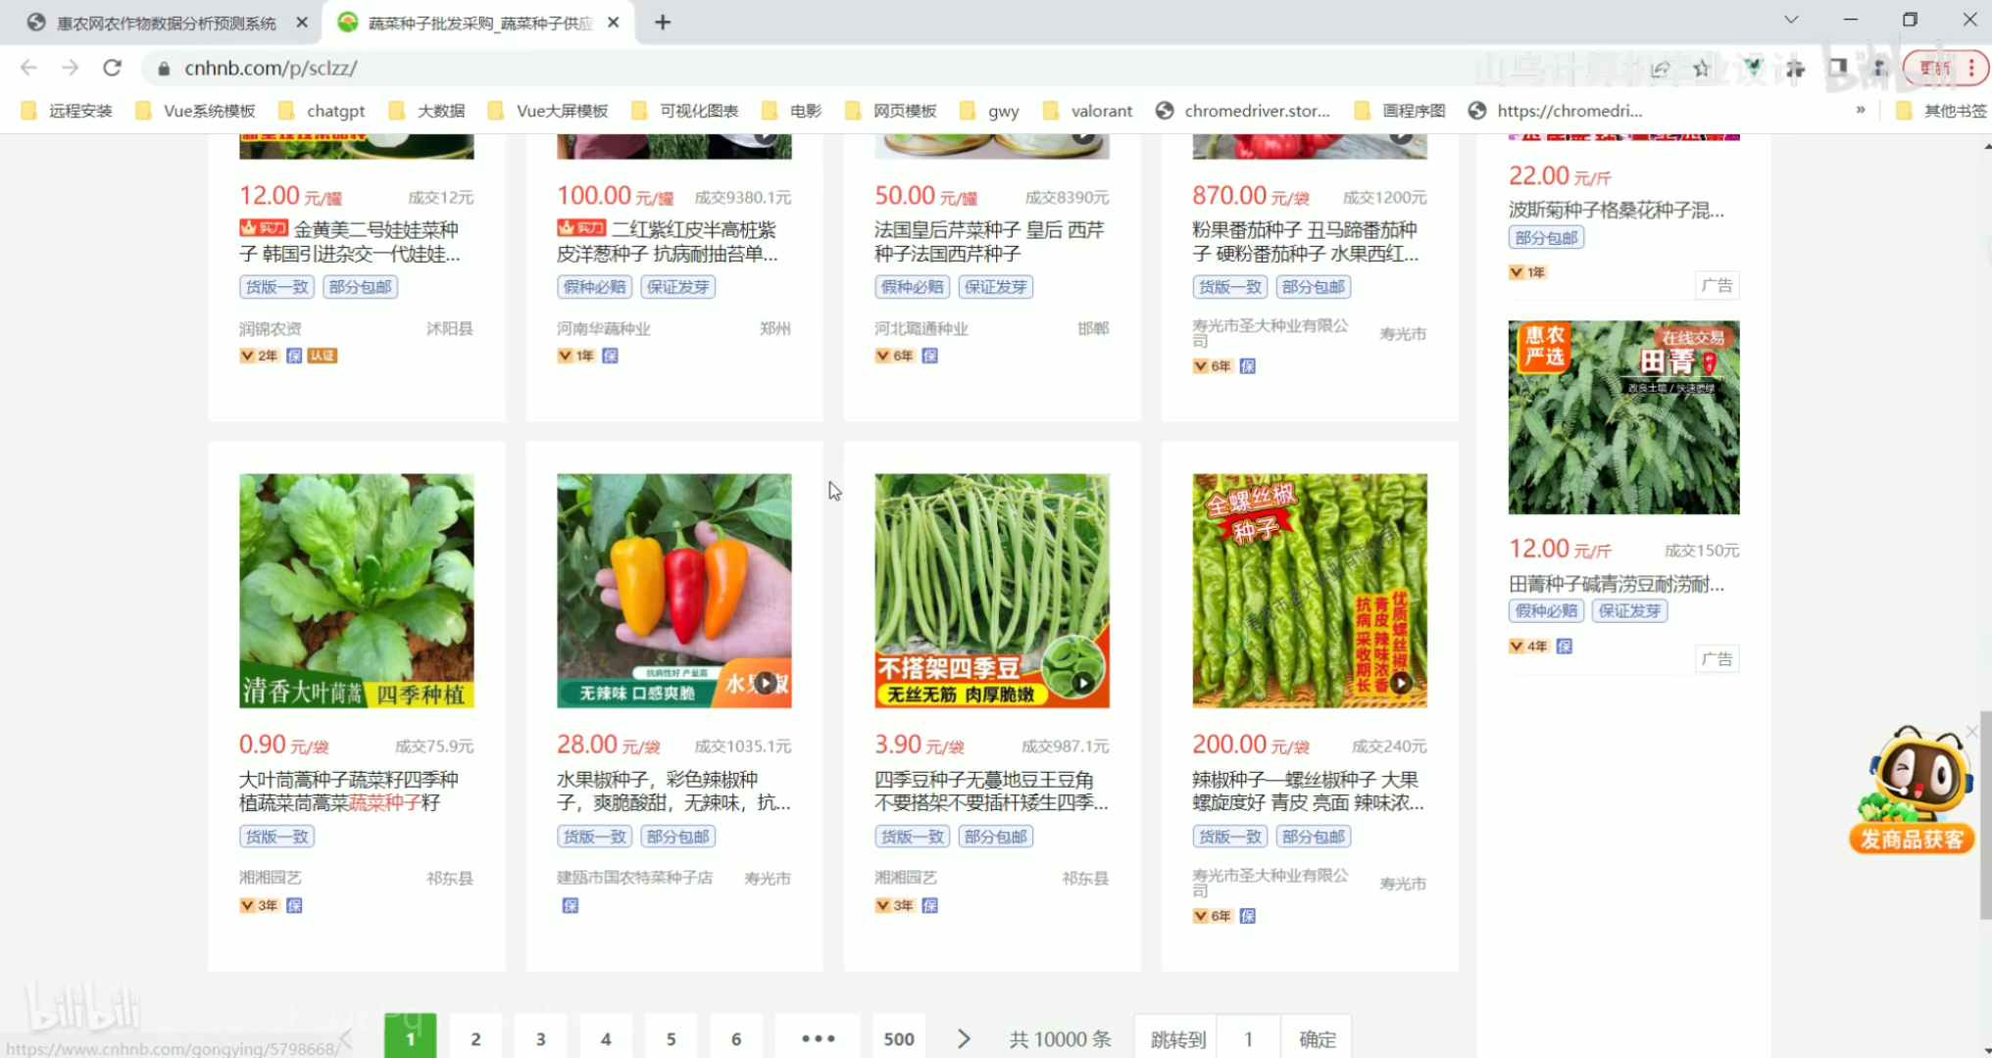This screenshot has width=1992, height=1058.
Task: Click the share page icon in address bar
Action: [x=1660, y=68]
